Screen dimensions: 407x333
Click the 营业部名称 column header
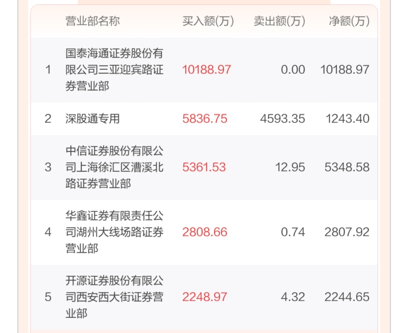coord(93,21)
